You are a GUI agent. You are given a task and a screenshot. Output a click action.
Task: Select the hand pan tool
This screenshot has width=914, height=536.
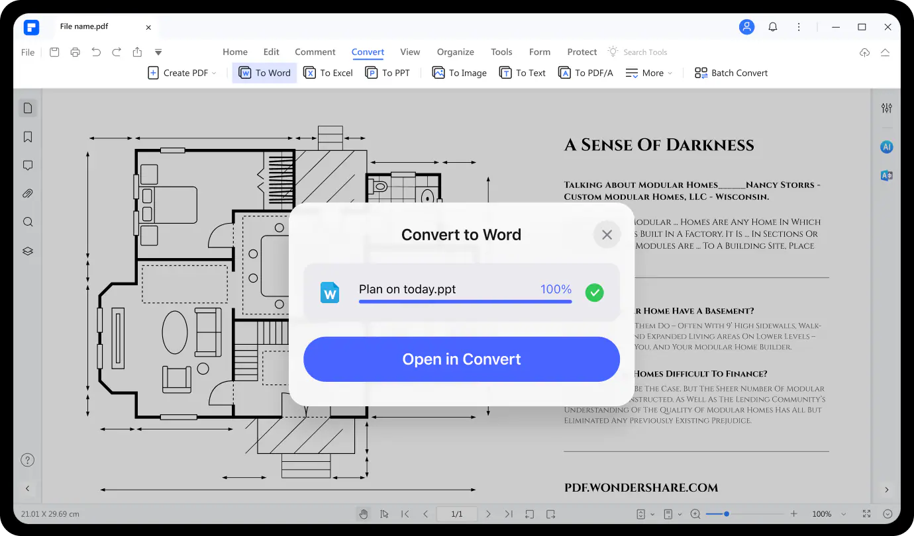[364, 514]
